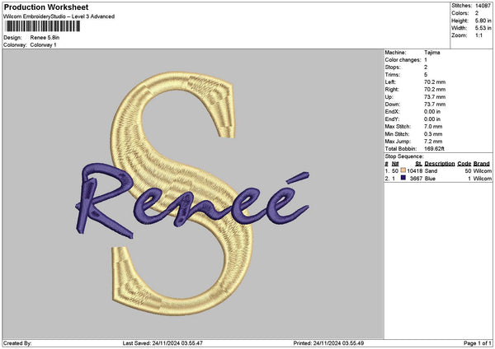Click the Last Saved timestamp

[x=163, y=343]
